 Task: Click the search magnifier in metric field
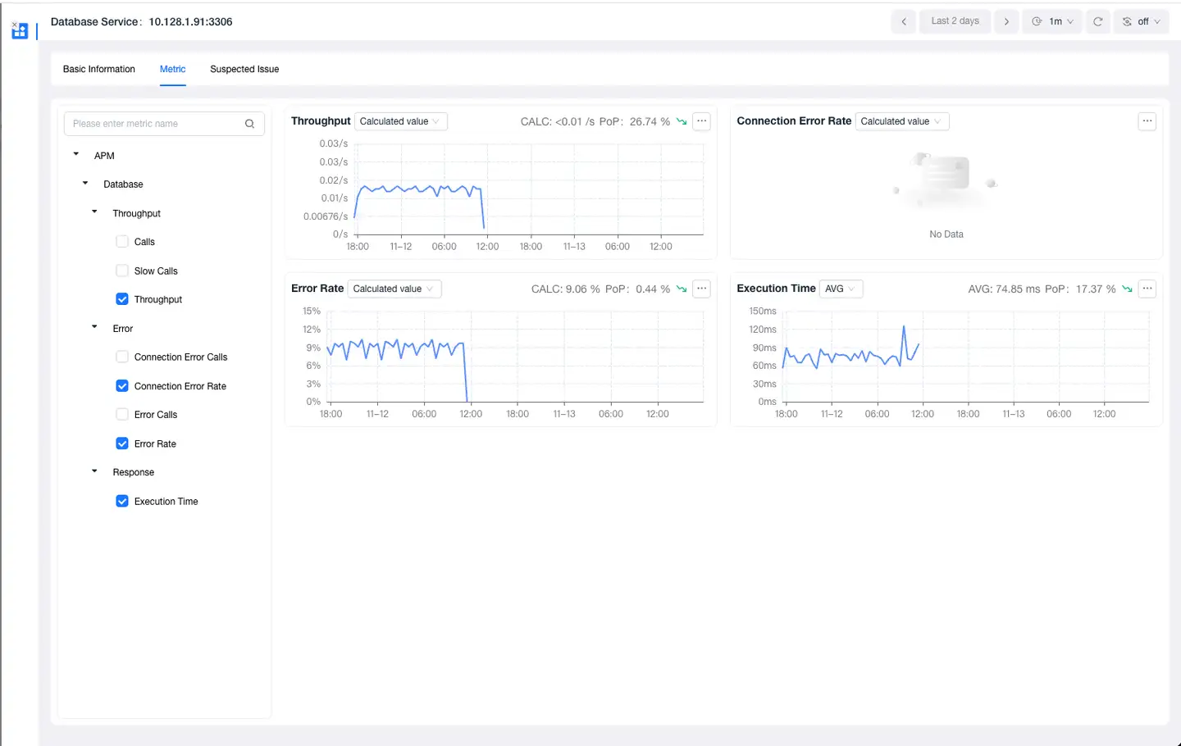pos(249,124)
